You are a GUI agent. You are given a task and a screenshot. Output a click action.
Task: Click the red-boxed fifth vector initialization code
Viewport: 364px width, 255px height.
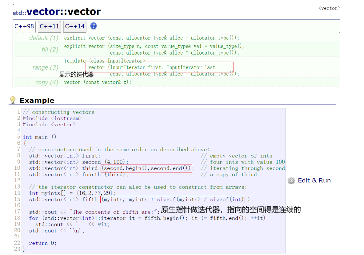point(172,199)
